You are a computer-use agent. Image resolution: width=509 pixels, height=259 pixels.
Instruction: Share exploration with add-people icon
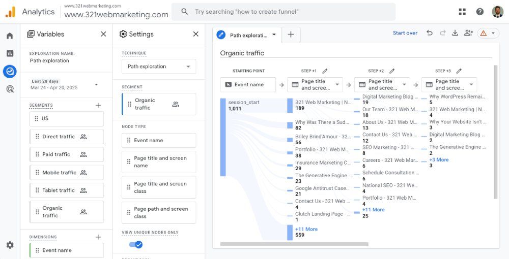tap(468, 33)
